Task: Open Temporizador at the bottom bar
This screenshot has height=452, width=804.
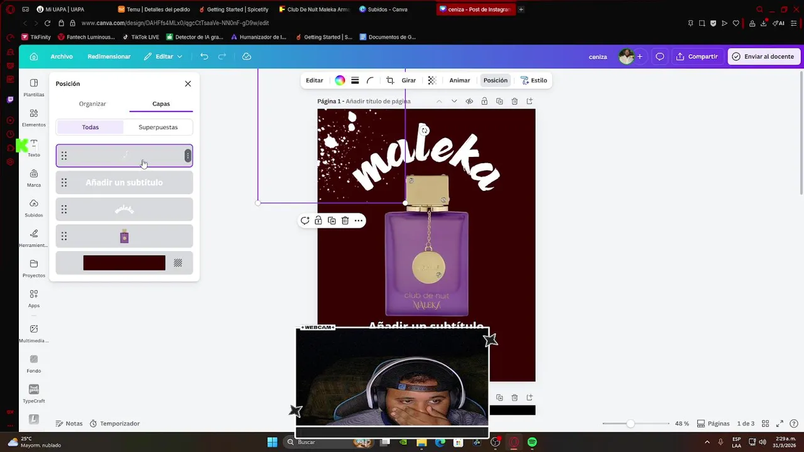Action: click(x=114, y=424)
